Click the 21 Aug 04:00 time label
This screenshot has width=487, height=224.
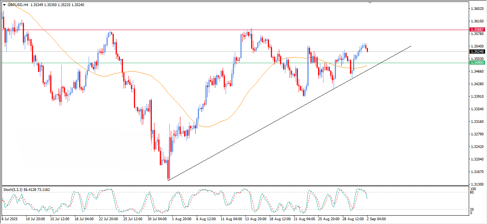pos(304,219)
